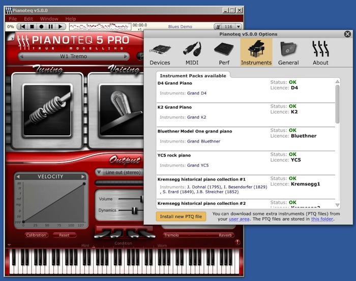This screenshot has height=281, width=356.
Task: Click the Grand Bluethner instrument link
Action: (x=203, y=142)
